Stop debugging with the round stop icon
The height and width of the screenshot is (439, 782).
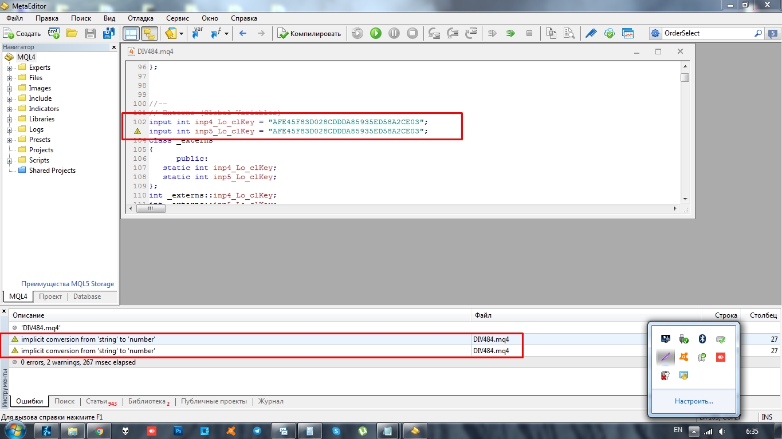click(x=412, y=33)
